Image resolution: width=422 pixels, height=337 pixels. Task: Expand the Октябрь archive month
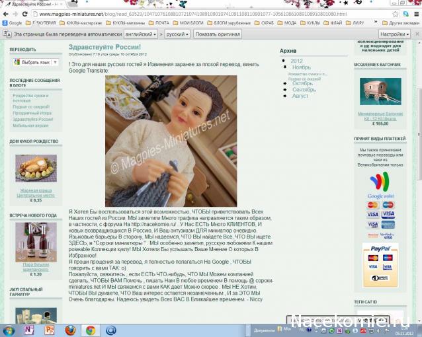tap(302, 83)
